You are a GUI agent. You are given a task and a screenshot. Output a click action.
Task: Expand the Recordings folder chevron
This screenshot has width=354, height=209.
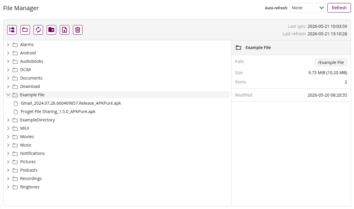(x=8, y=179)
